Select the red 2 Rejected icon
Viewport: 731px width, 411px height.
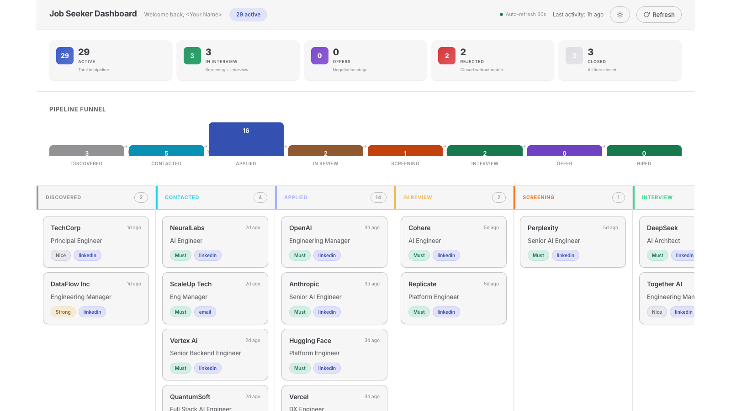pos(447,56)
